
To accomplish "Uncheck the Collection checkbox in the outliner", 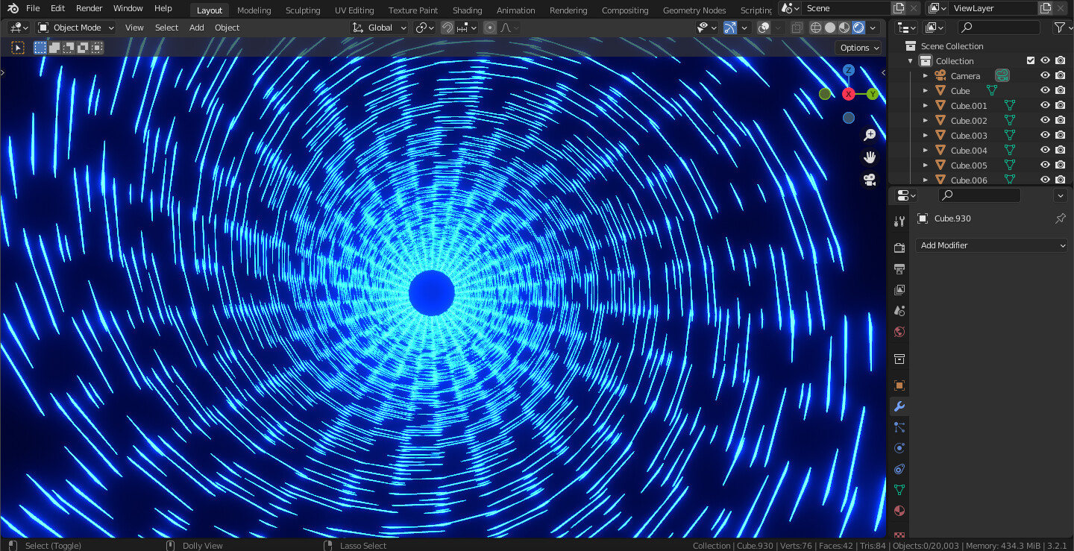I will pos(1031,60).
